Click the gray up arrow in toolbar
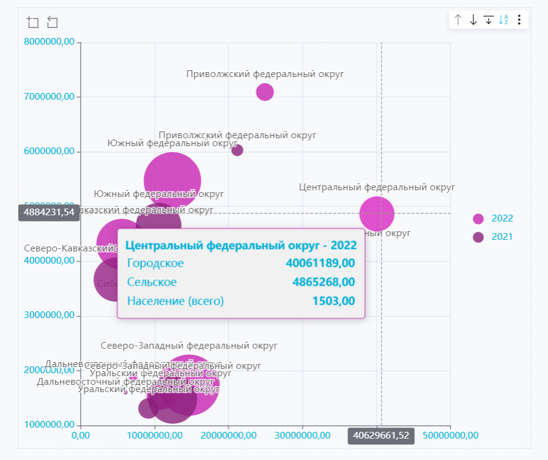 click(458, 20)
